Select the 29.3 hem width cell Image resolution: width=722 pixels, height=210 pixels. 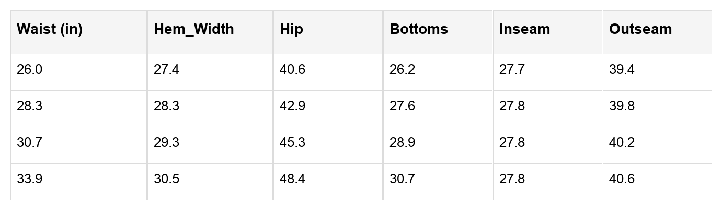pos(166,143)
